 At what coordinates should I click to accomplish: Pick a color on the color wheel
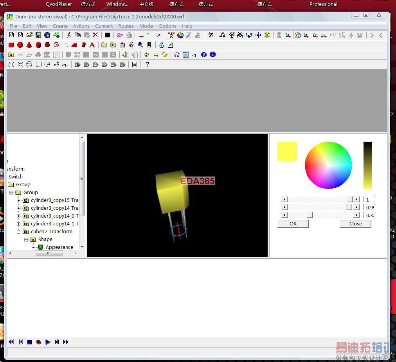tap(328, 165)
